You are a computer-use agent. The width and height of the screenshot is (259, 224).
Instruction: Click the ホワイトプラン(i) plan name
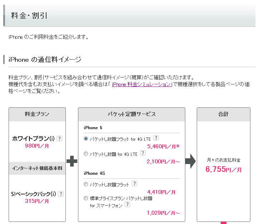click(33, 139)
